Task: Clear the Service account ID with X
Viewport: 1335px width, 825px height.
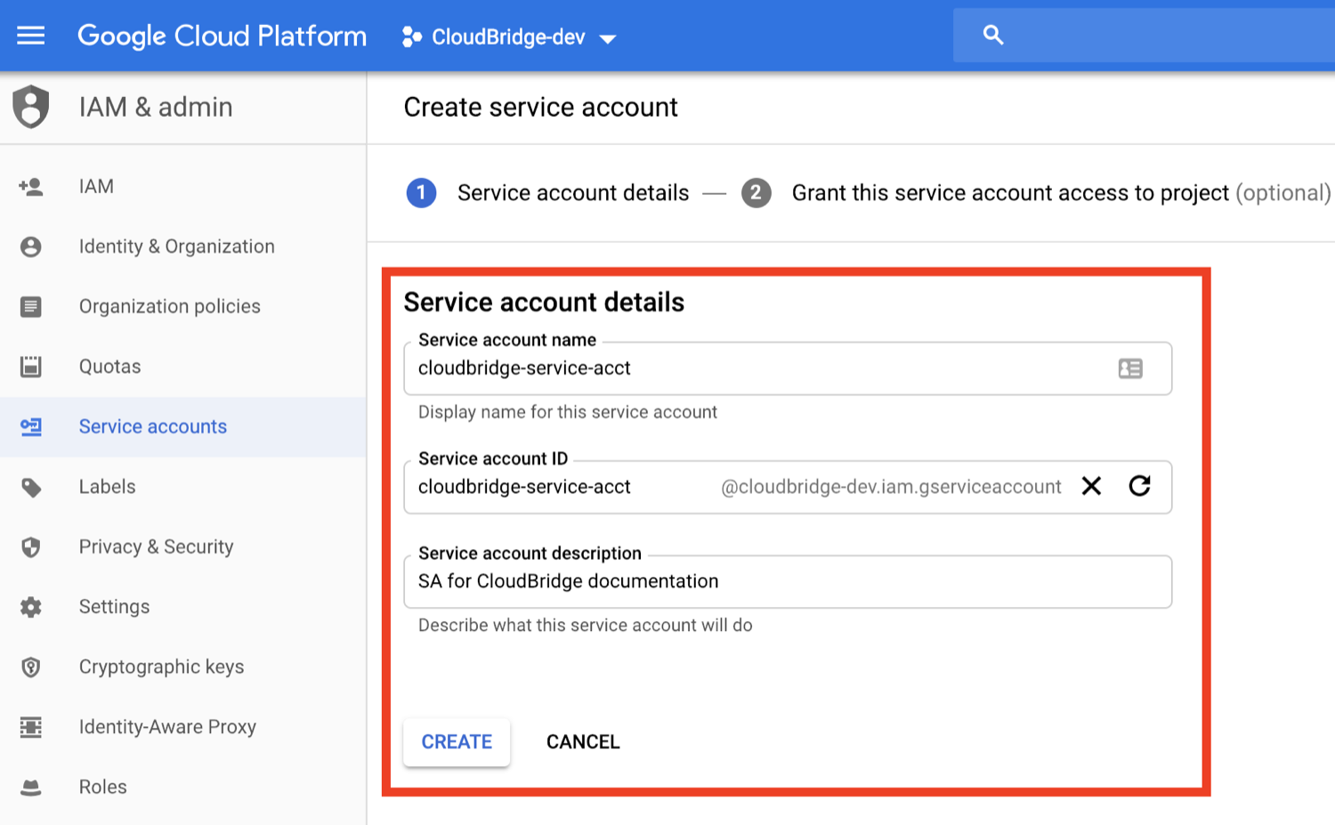Action: [1091, 486]
